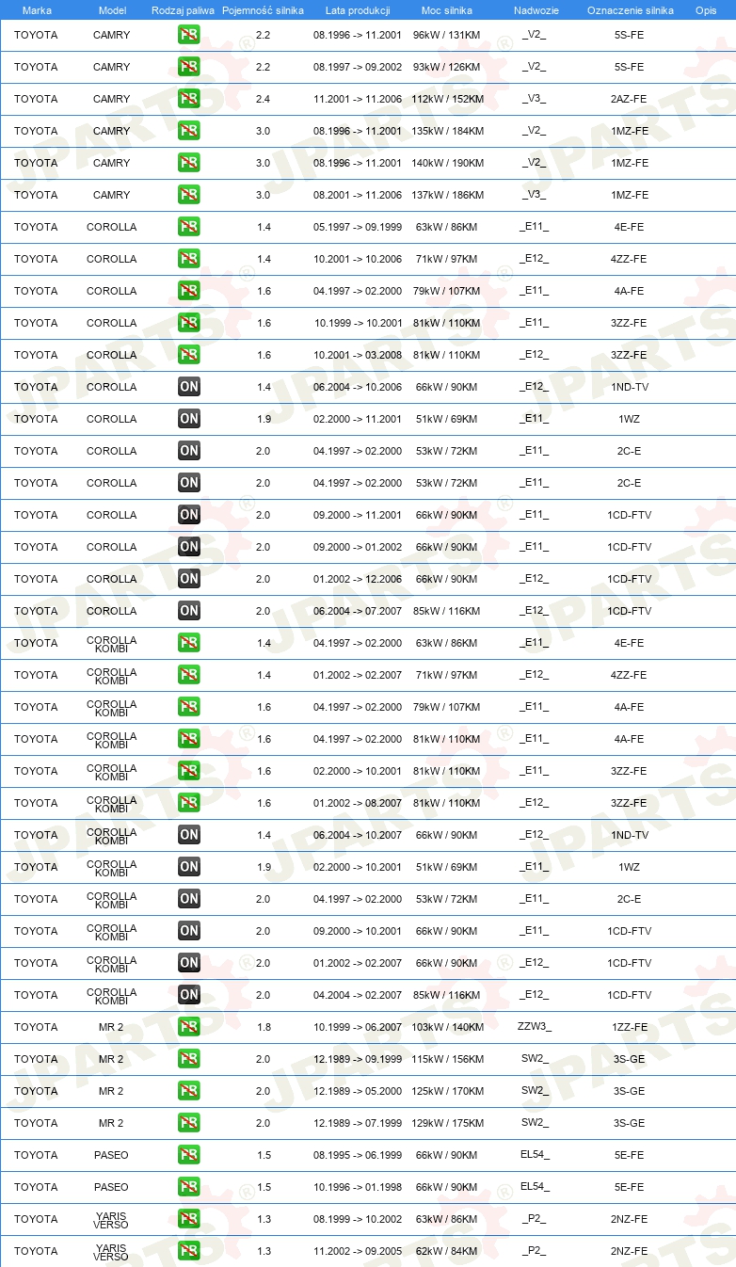The width and height of the screenshot is (736, 1267).
Task: Click ON icon in Corolla Kombi 06.2004 -> 10.2007 row
Action: [x=188, y=835]
